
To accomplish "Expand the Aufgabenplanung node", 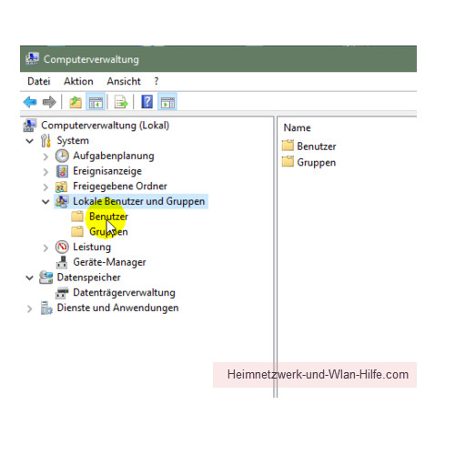I will 45,157.
